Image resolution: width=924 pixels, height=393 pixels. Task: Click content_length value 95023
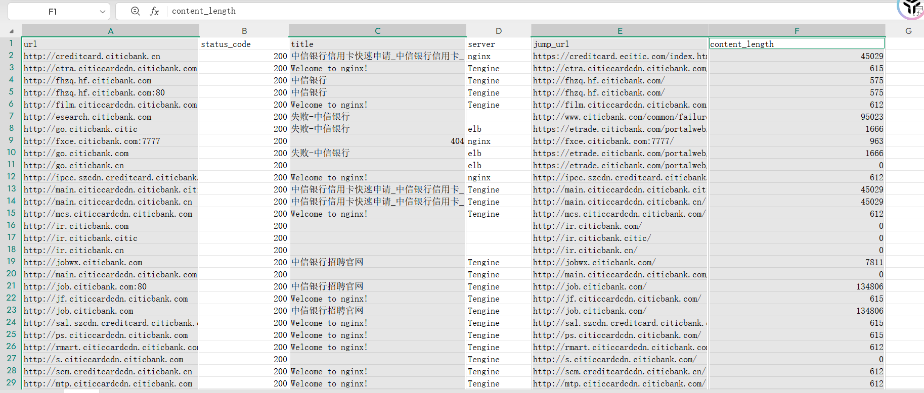(x=797, y=117)
